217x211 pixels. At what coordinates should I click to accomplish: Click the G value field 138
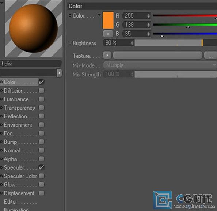point(135,25)
